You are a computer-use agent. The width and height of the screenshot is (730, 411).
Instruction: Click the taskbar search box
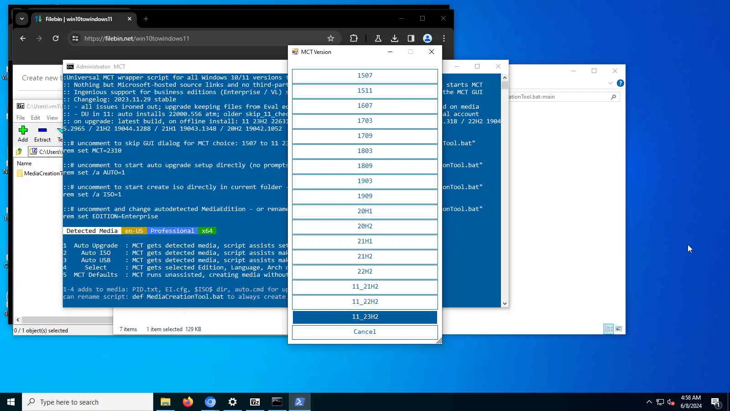click(x=88, y=402)
